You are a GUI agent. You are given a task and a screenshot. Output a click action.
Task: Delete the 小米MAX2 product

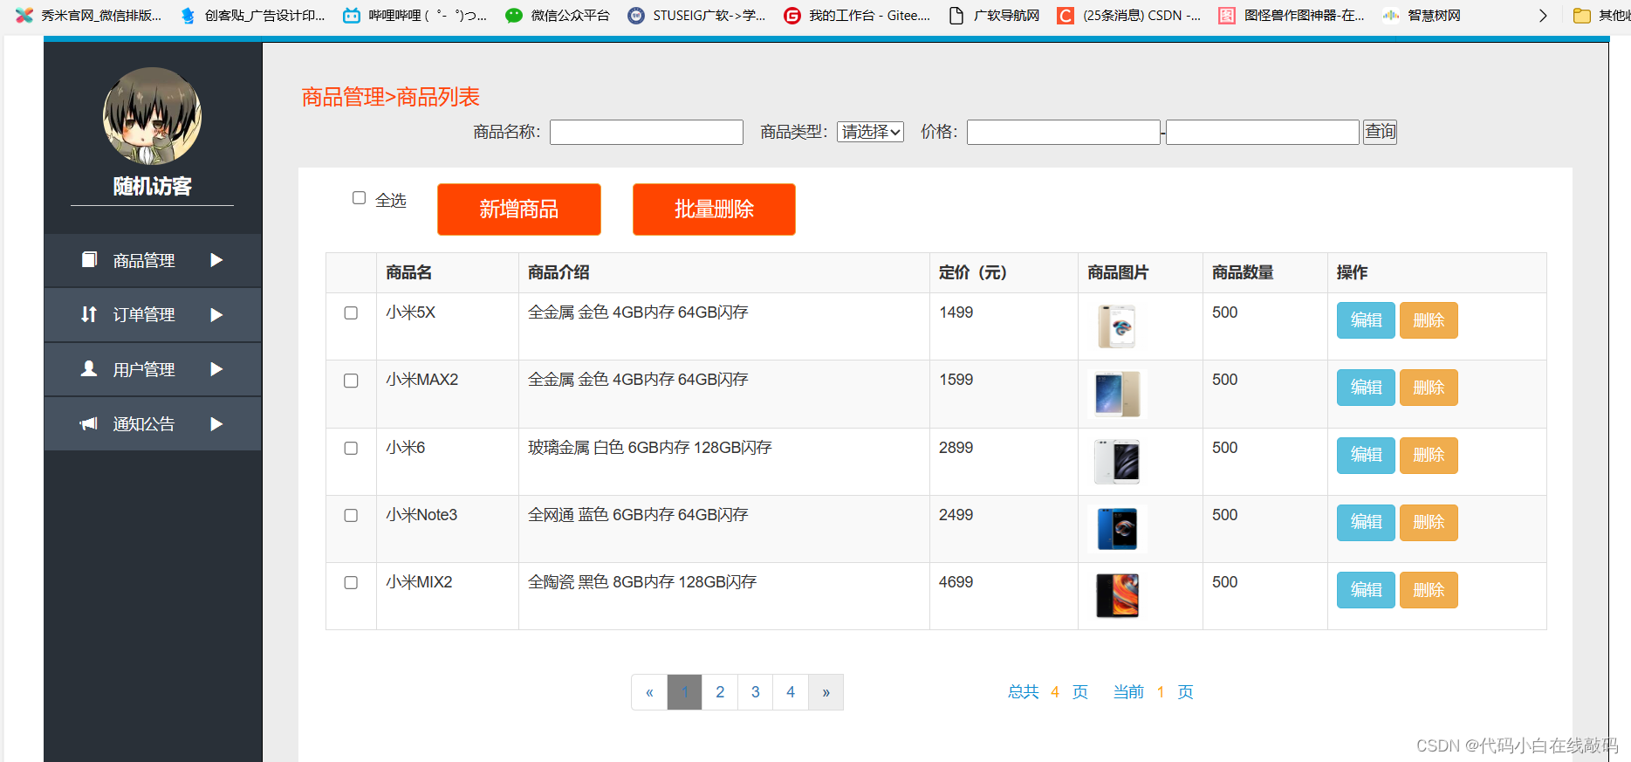coord(1429,388)
